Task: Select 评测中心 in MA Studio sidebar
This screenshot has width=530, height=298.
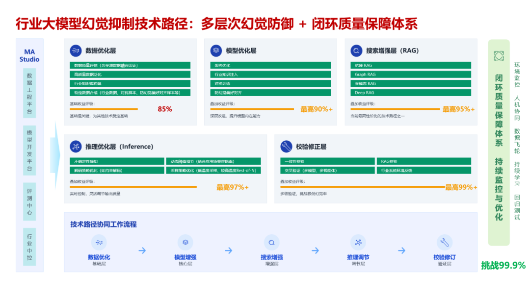Action: pos(29,201)
